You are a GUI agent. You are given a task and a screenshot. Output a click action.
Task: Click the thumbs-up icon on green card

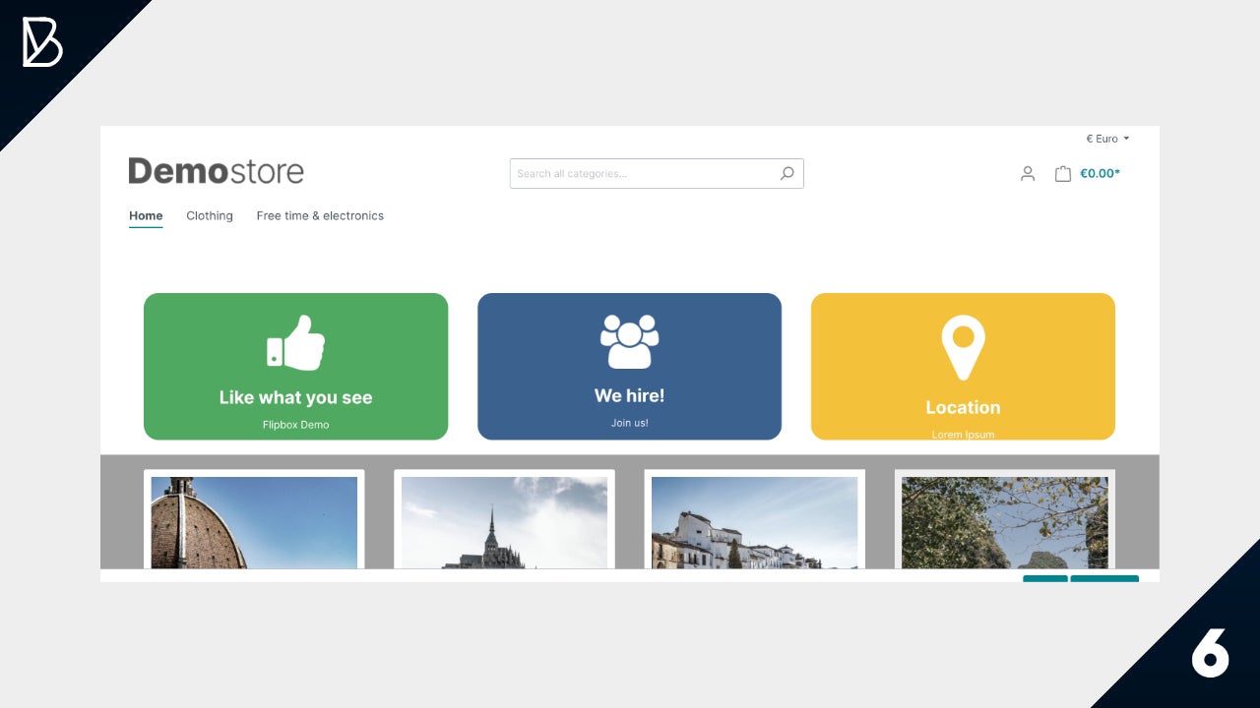coord(295,343)
